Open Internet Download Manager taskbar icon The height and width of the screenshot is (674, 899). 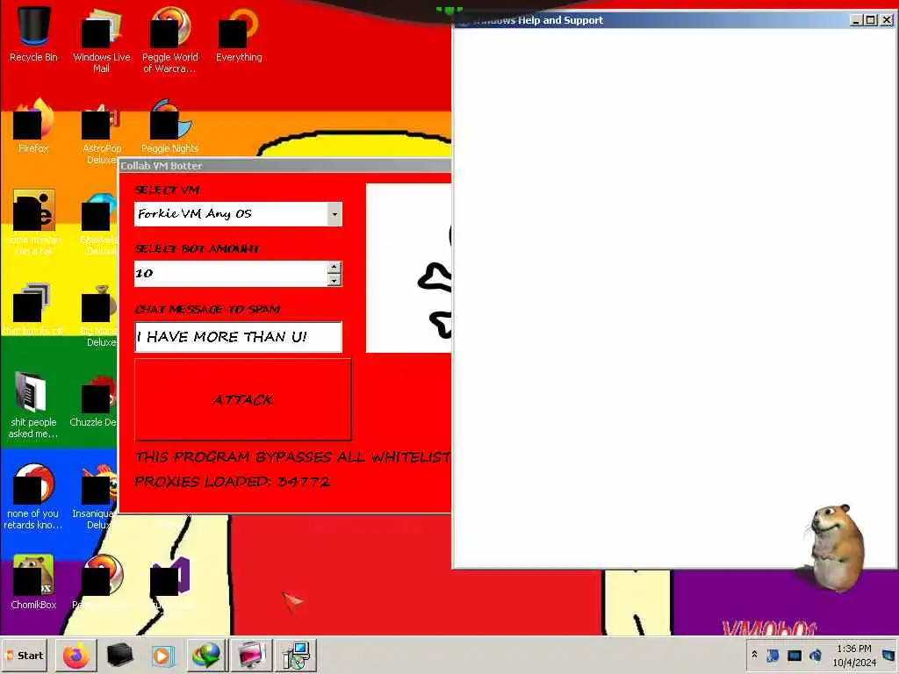[207, 656]
